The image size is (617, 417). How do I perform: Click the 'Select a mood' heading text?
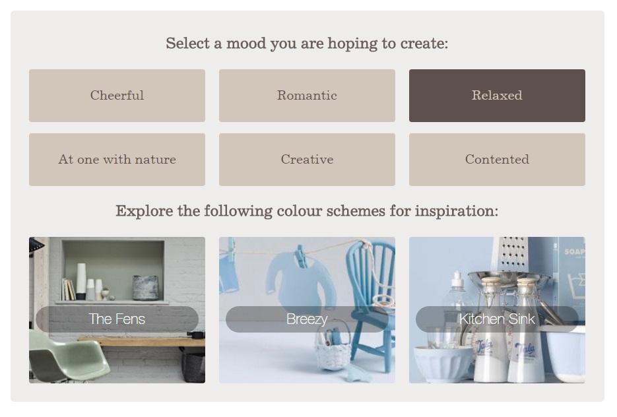pyautogui.click(x=307, y=44)
